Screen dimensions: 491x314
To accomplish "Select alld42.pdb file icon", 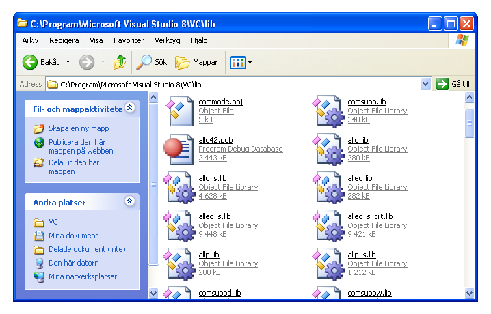I will pos(178,149).
